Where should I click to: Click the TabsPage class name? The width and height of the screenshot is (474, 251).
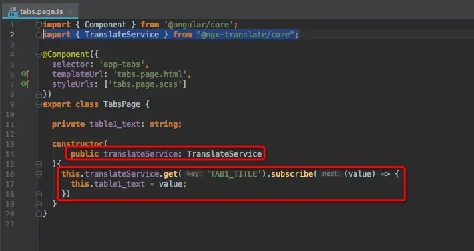[x=122, y=104]
